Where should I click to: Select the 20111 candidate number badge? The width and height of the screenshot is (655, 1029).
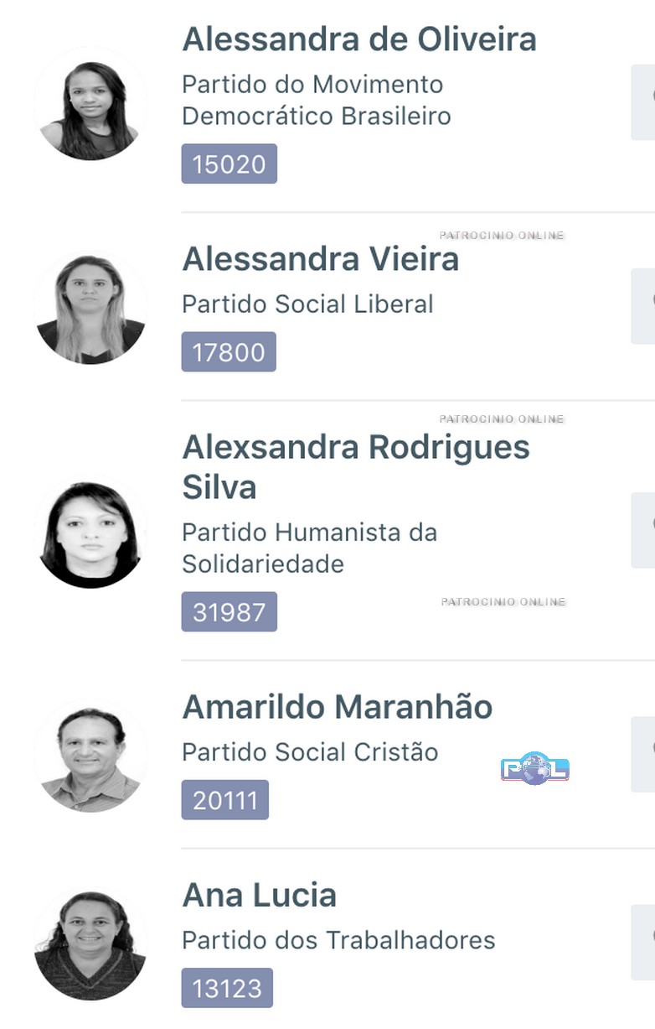click(224, 800)
